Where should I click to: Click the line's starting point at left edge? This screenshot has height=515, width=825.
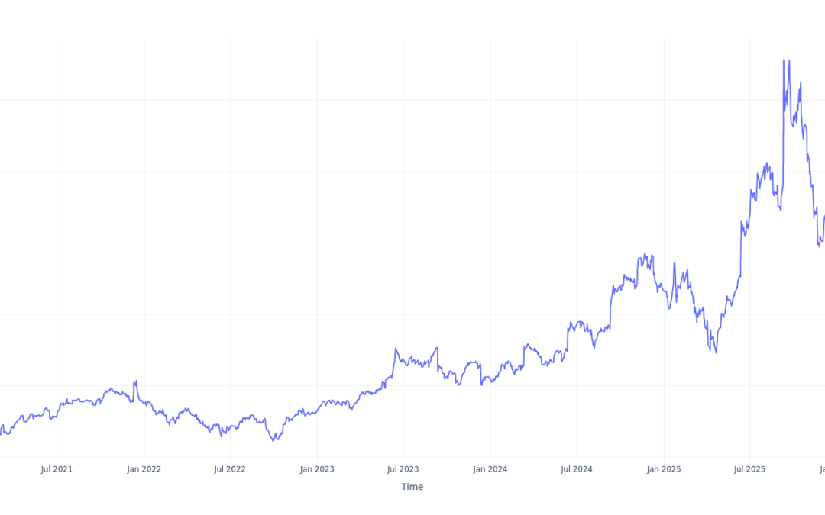(x=1, y=429)
